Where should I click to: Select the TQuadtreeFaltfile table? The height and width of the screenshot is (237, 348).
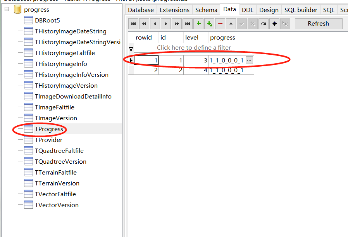(59, 151)
